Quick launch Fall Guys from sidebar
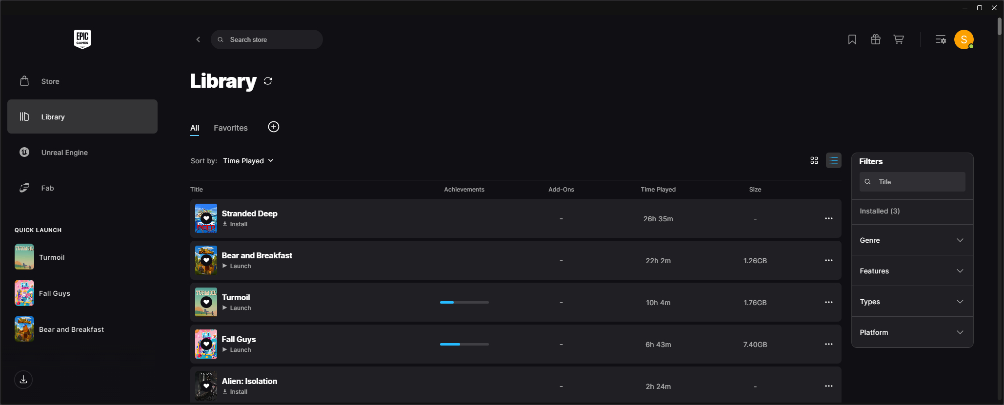This screenshot has height=405, width=1004. 42,293
